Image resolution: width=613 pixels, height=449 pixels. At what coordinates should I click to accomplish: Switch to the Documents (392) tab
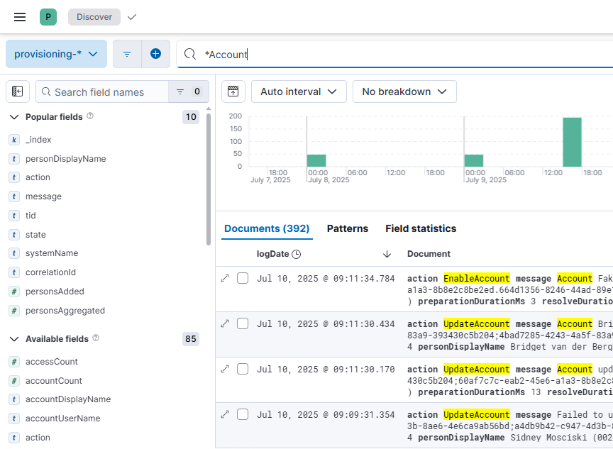(x=267, y=228)
